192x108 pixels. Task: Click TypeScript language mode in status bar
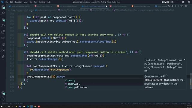tap(158, 103)
